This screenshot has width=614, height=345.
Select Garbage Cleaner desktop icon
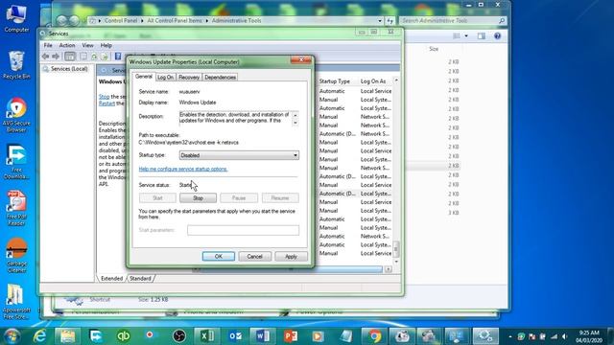16,255
